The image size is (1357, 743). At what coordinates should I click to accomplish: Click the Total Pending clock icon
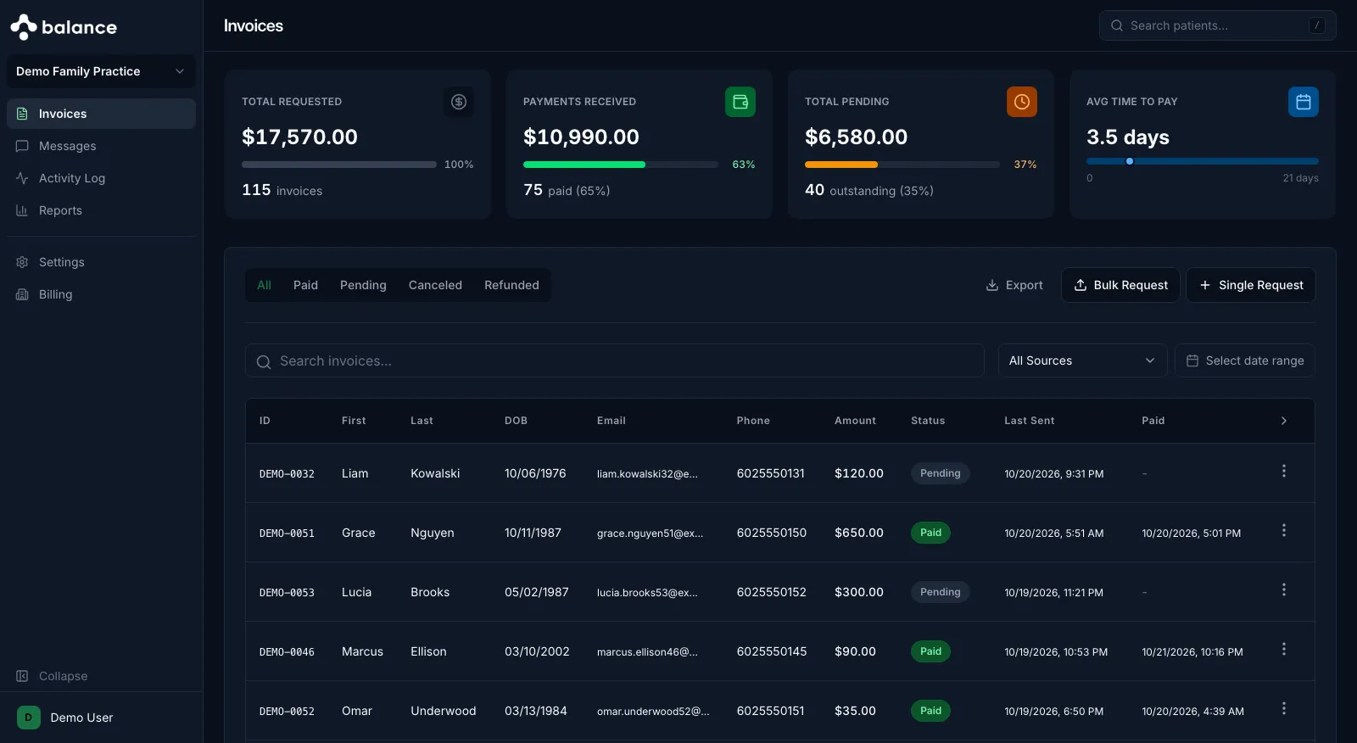tap(1022, 102)
